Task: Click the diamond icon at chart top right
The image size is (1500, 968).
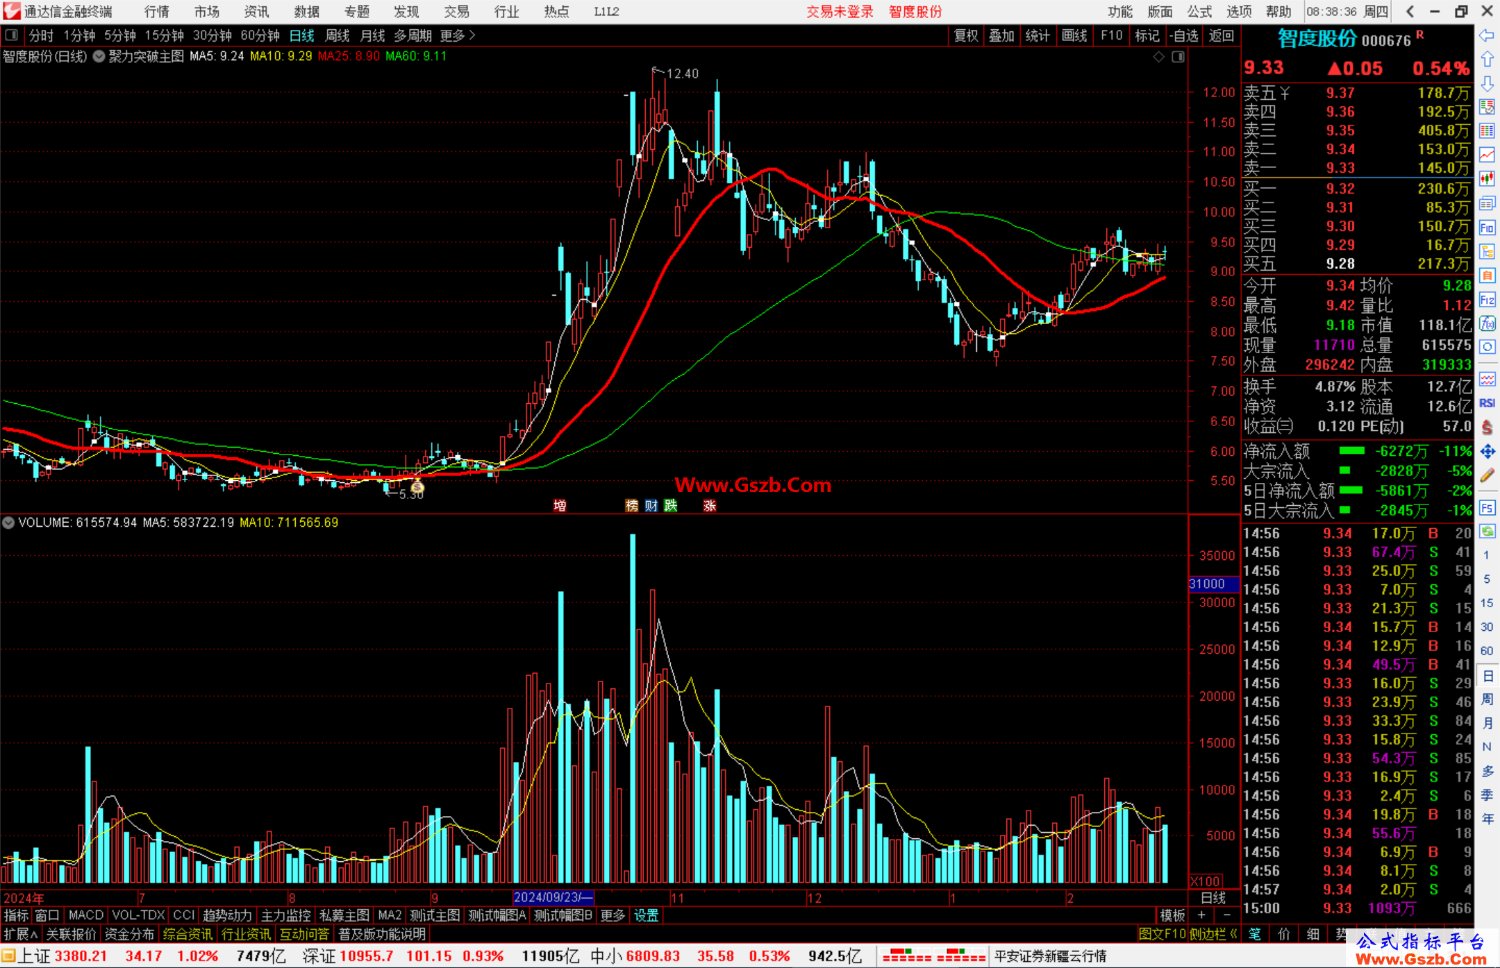Action: coord(1158,57)
